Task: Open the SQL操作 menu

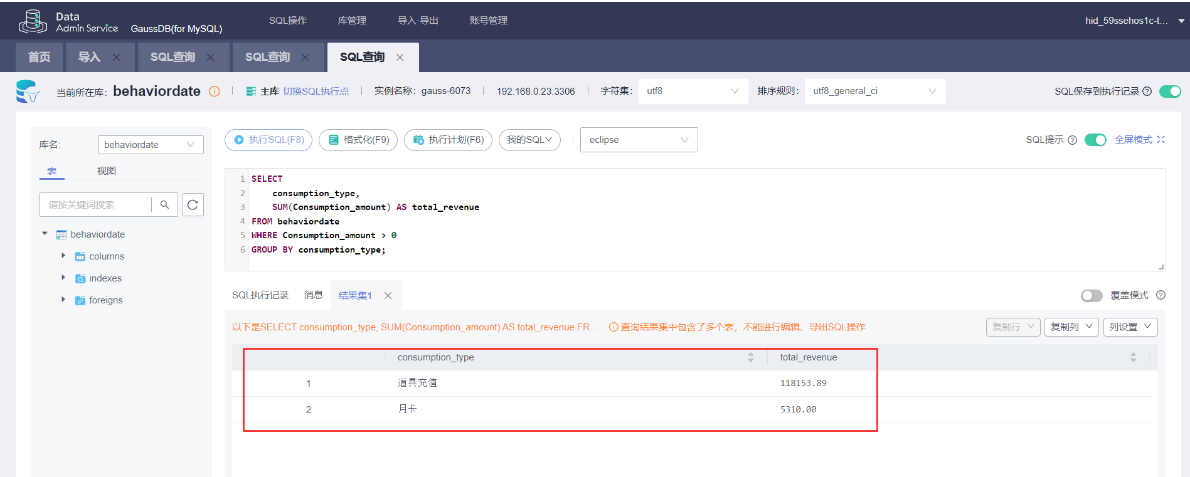Action: 288,21
